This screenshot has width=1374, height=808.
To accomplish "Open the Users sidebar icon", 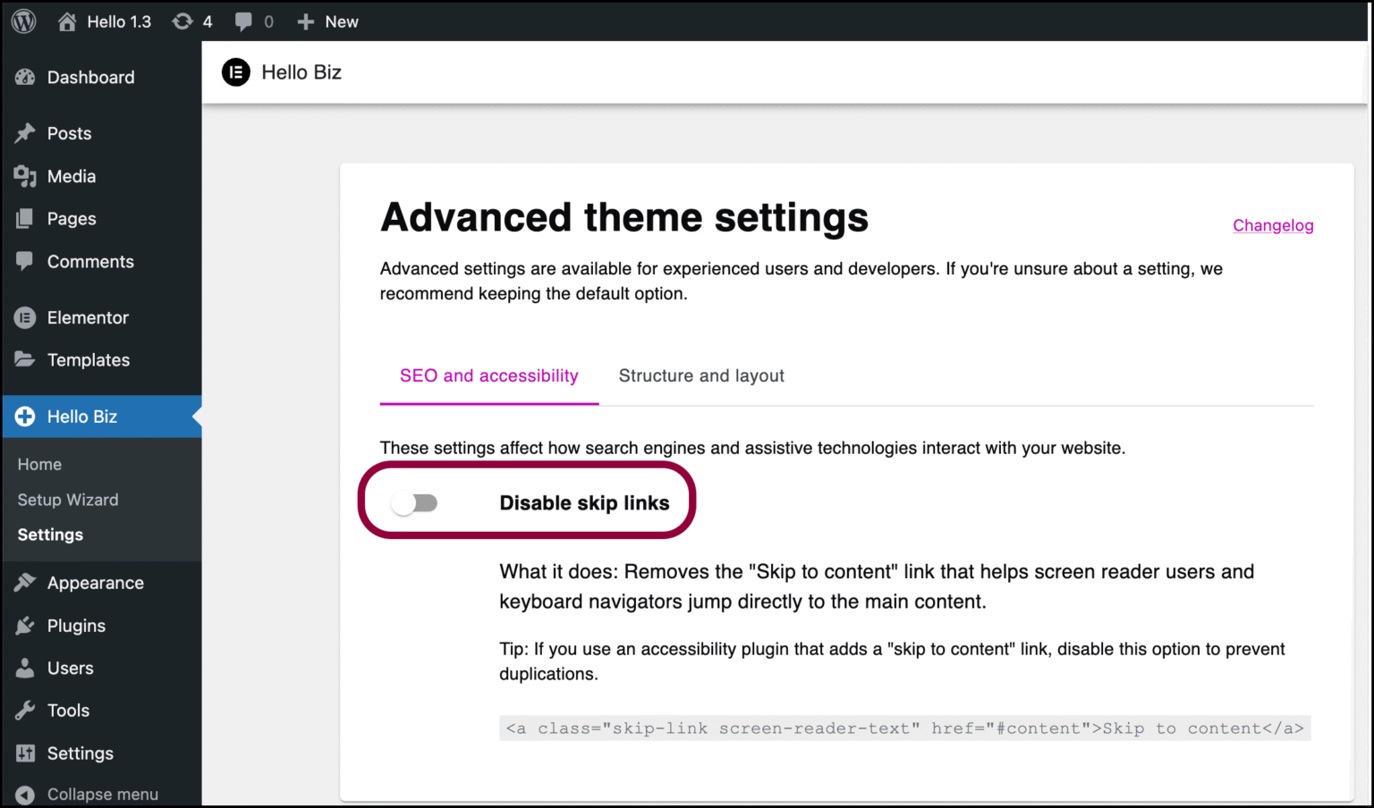I will tap(27, 668).
